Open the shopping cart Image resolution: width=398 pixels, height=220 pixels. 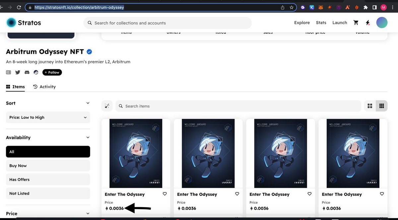(356, 23)
